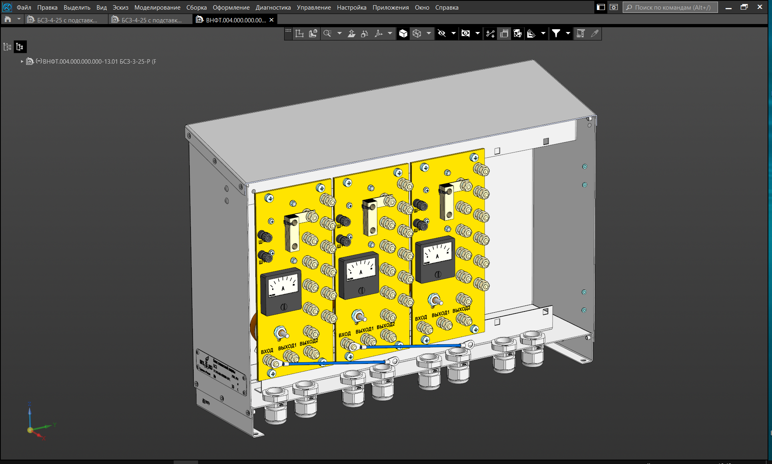Open the Моделирование menu
Image resolution: width=772 pixels, height=464 pixels.
point(157,8)
